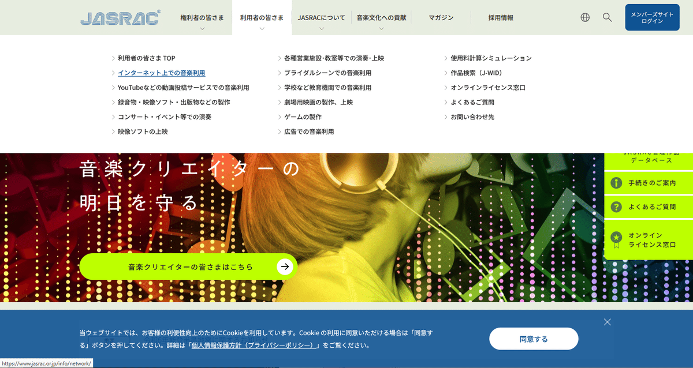
Task: Open メンバーズサイトログイン
Action: point(652,17)
